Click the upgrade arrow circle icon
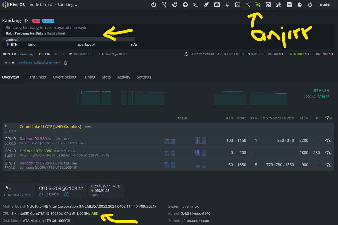The image size is (338, 225). 185,5
